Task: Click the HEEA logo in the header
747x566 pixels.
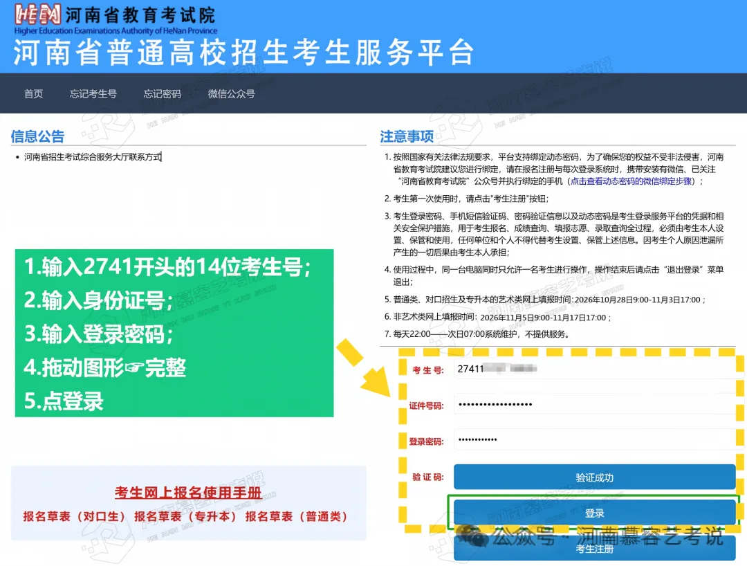Action: coord(37,14)
